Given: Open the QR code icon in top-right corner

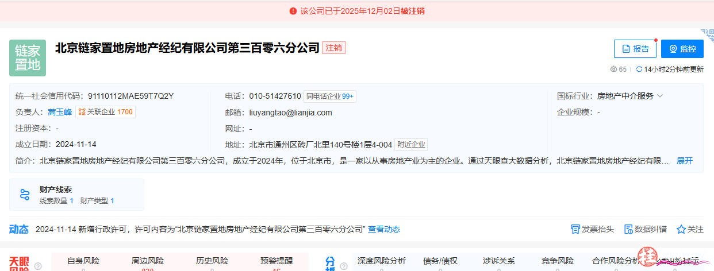Looking at the screenshot, I should click(707, 36).
